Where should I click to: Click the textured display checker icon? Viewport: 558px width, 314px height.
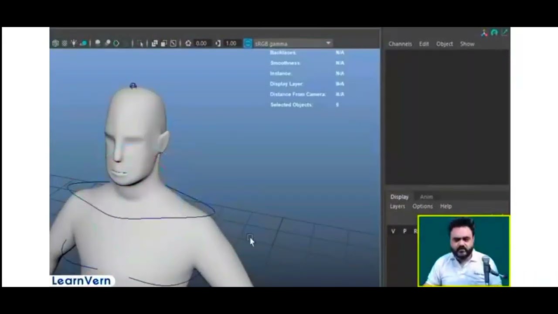(65, 43)
